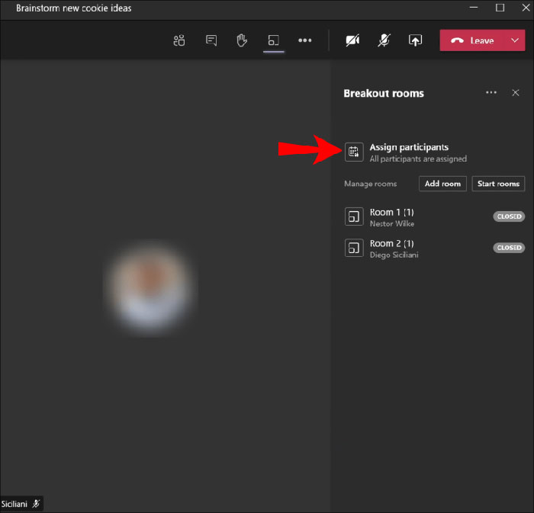Show the participants list icon
This screenshot has width=534, height=513.
tap(179, 40)
